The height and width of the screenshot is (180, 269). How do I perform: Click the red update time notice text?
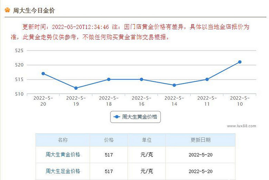pos(130,32)
